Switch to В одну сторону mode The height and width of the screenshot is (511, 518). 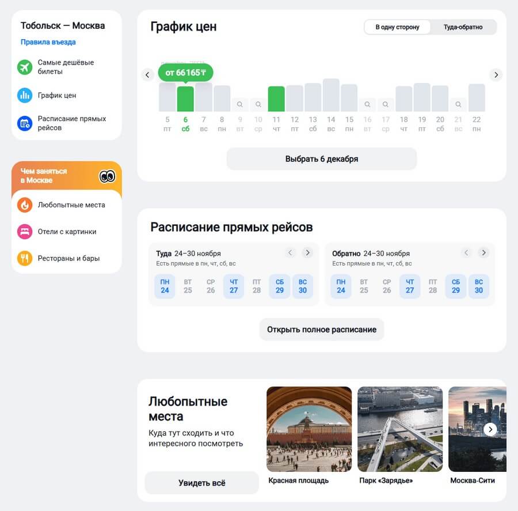pyautogui.click(x=397, y=27)
